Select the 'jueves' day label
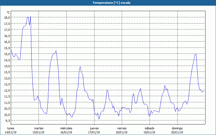The width and height of the screenshot is (216, 135). click(x=94, y=128)
